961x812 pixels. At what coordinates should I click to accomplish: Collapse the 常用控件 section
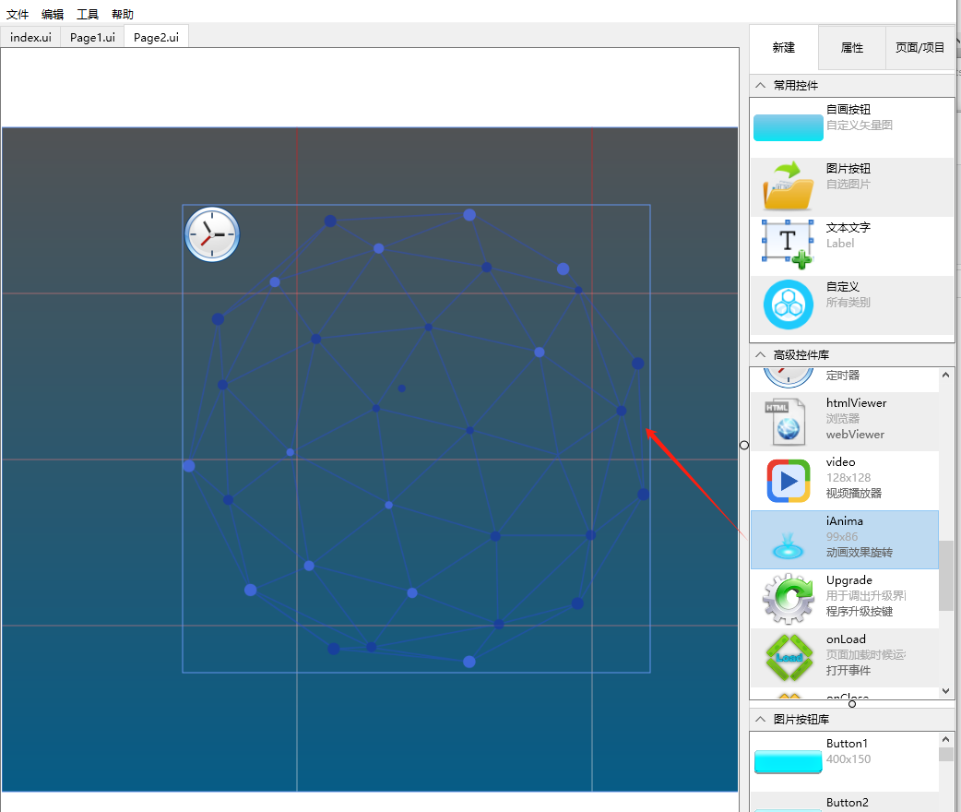pos(760,85)
